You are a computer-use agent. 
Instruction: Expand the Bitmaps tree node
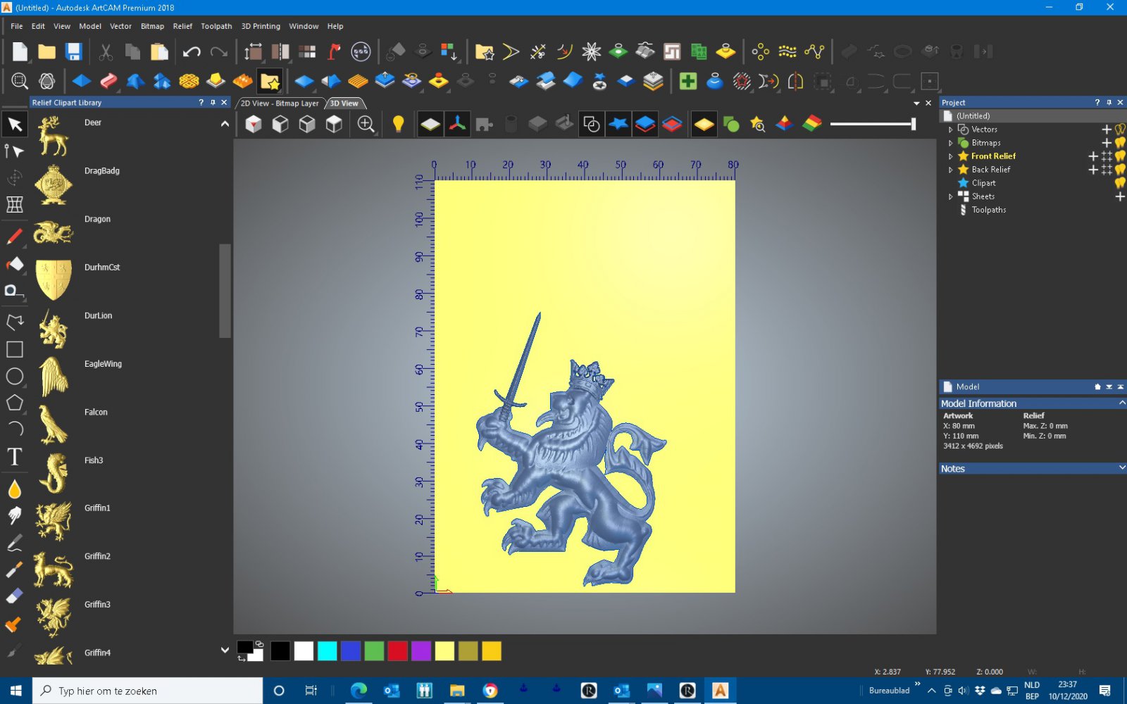(x=950, y=143)
